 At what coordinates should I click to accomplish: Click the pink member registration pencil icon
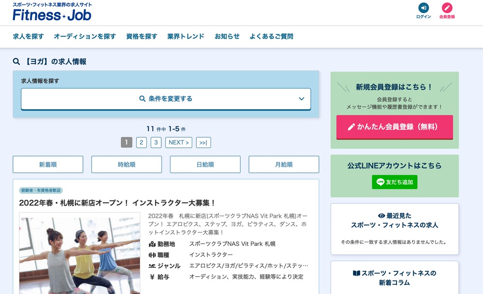tap(447, 8)
